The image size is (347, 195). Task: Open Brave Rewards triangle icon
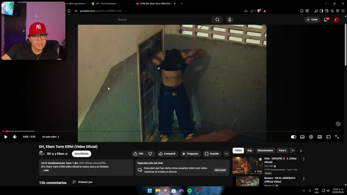click(265, 11)
